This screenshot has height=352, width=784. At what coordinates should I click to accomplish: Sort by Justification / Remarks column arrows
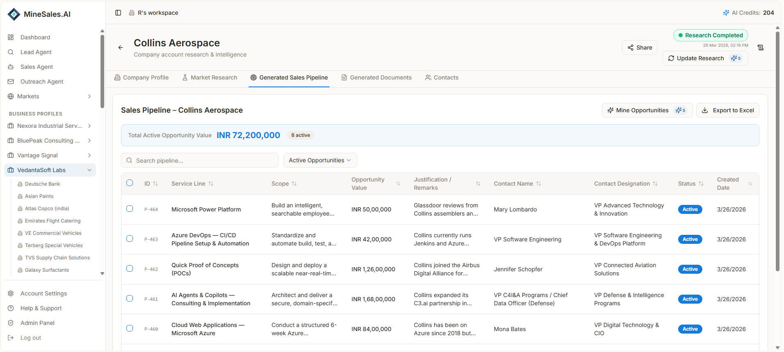point(478,184)
